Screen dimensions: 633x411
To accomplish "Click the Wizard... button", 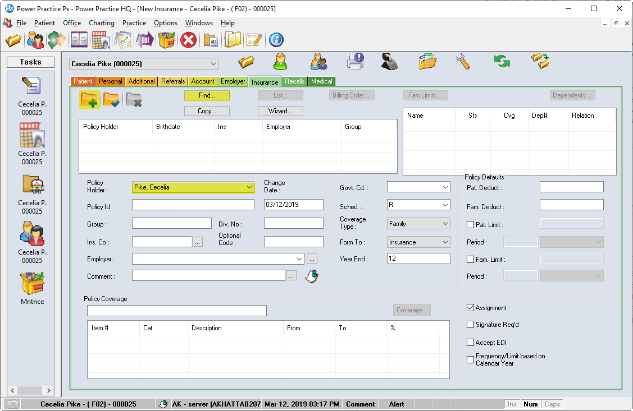I will point(280,111).
